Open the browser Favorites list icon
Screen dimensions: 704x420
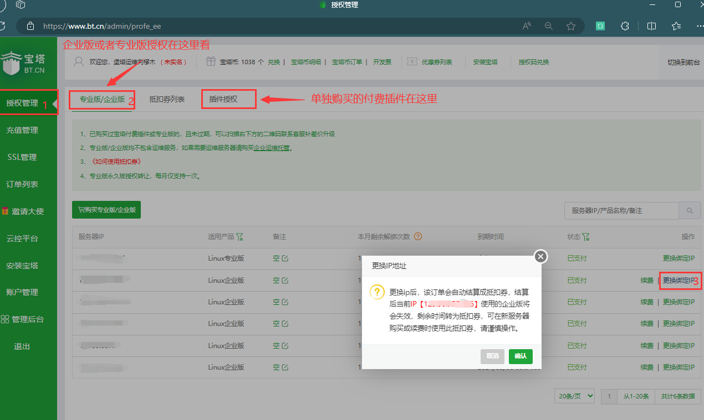[676, 25]
